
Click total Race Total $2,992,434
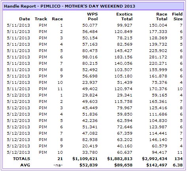155,159
